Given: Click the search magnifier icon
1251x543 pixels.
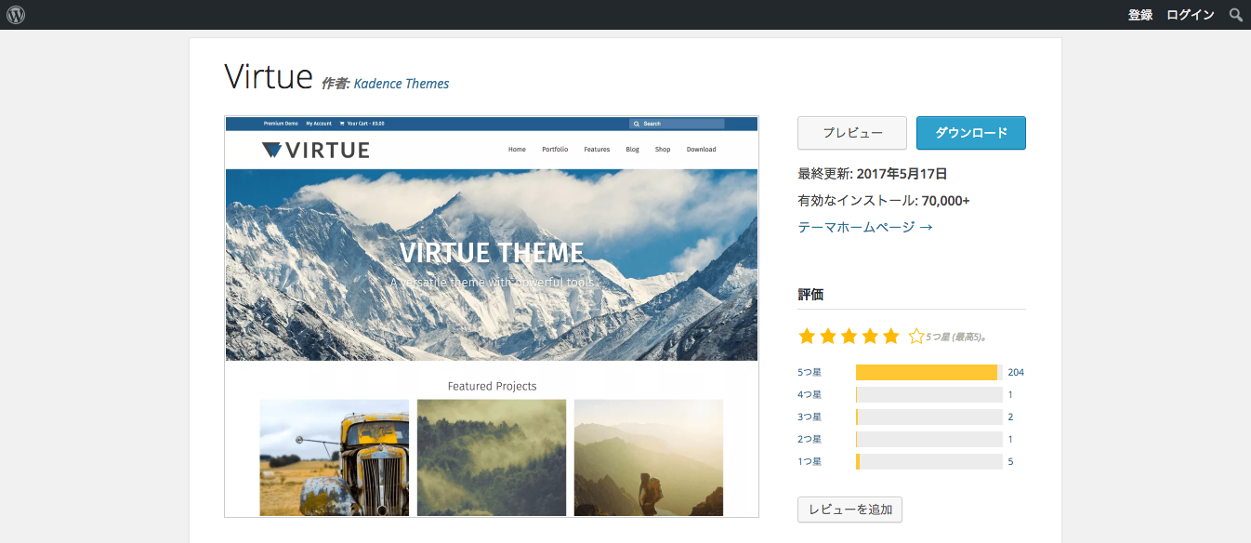Looking at the screenshot, I should [x=1236, y=15].
